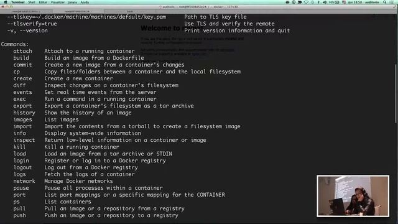Click the input language flag icon
Viewport: 398px width, 224px height.
coord(344,2)
